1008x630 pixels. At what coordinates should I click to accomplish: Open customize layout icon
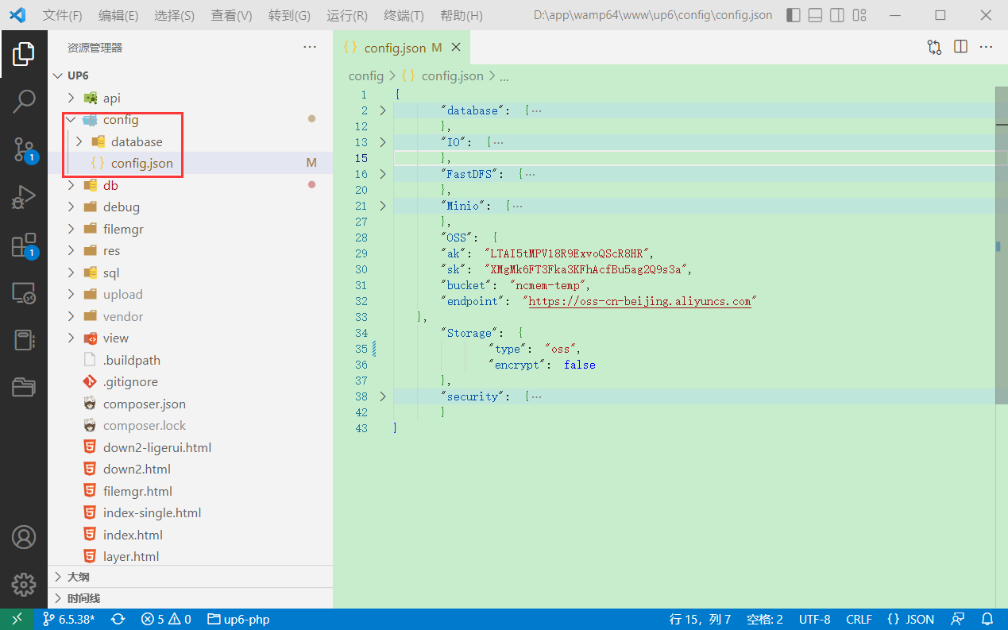[x=859, y=15]
